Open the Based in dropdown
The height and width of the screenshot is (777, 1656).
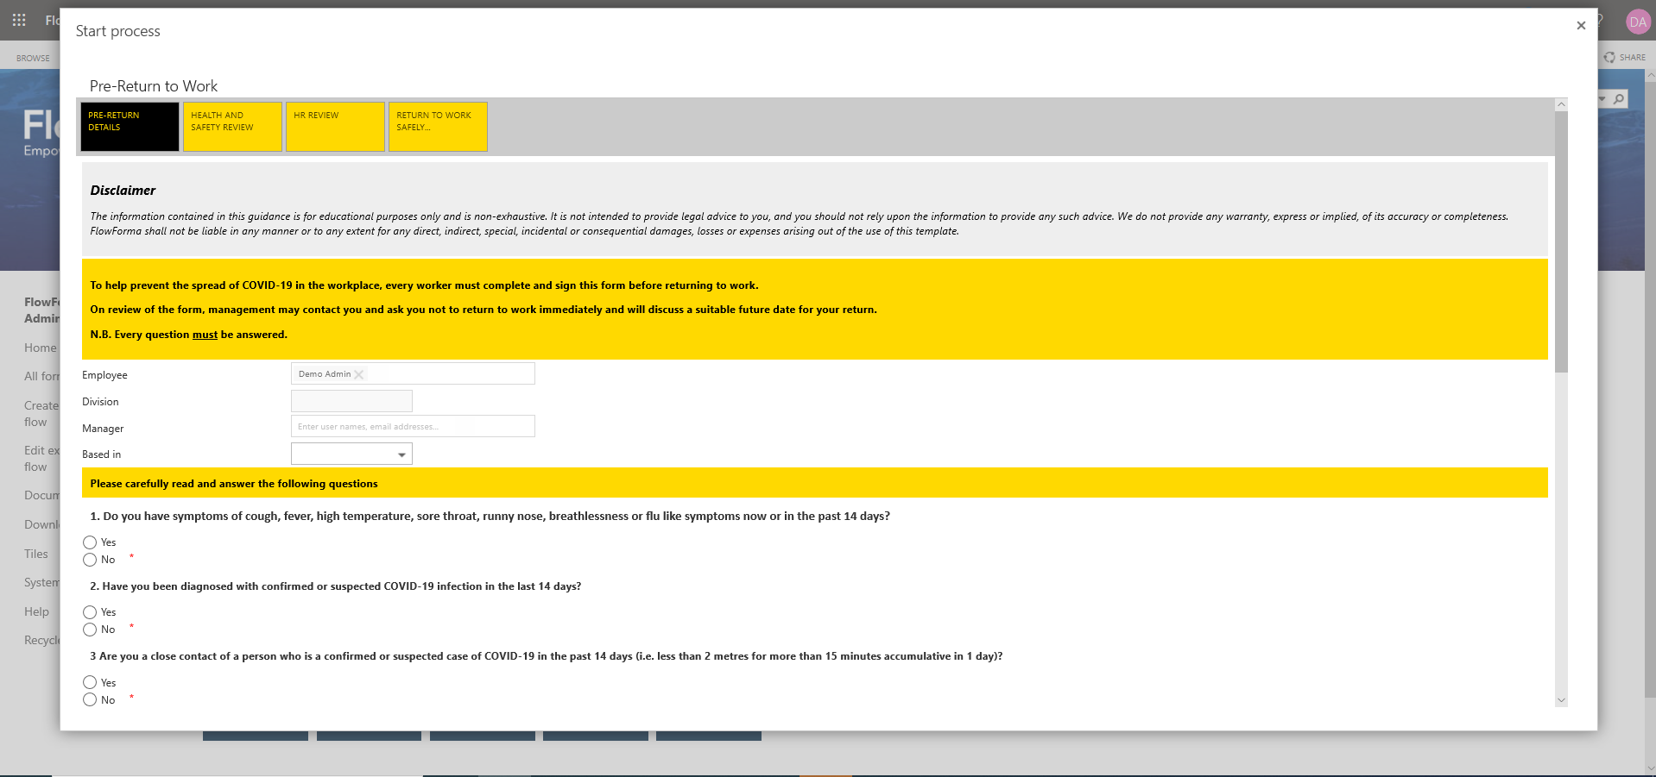(x=351, y=454)
